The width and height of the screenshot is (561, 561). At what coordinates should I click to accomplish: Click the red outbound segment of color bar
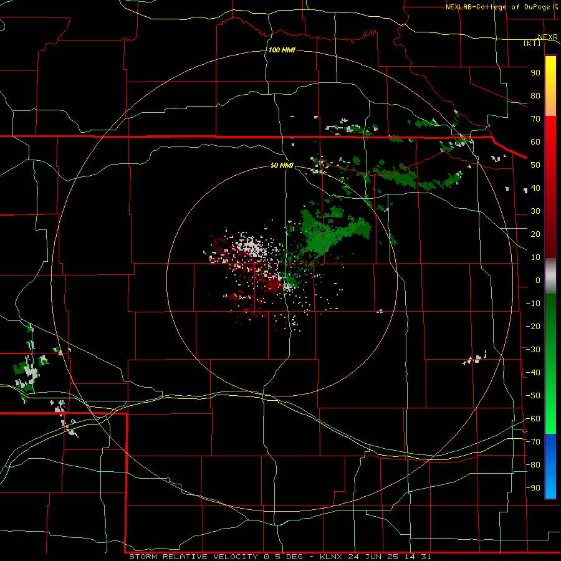click(x=550, y=187)
